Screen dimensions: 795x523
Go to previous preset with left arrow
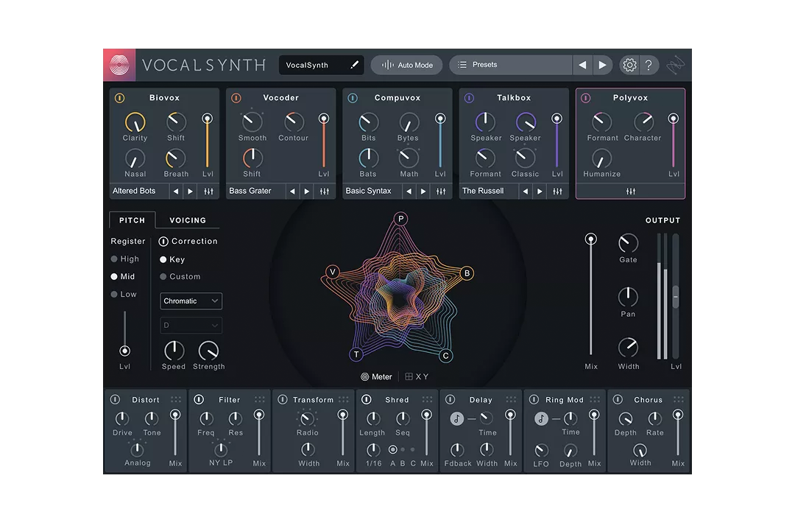582,65
